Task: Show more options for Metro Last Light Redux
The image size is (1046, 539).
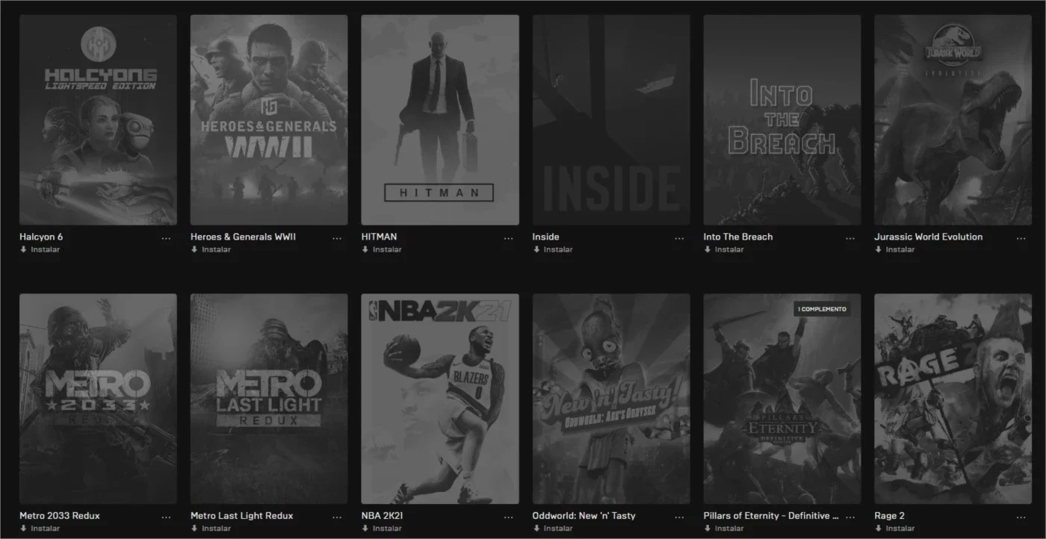Action: 337,517
